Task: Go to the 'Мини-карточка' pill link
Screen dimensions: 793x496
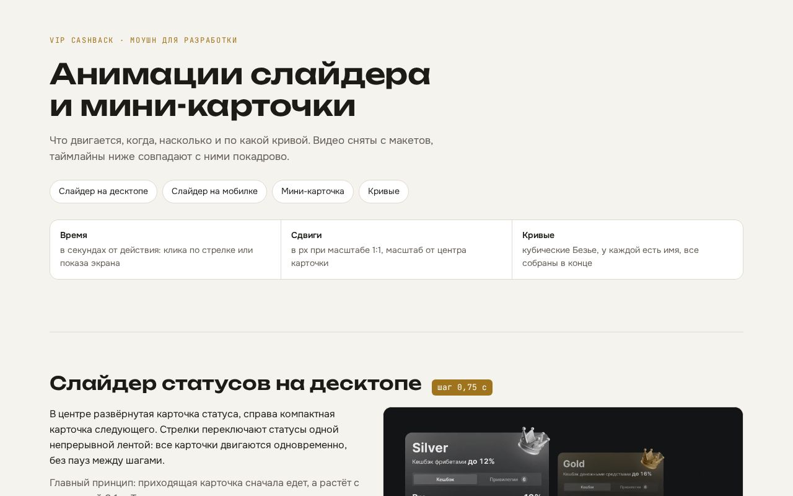Action: click(313, 192)
